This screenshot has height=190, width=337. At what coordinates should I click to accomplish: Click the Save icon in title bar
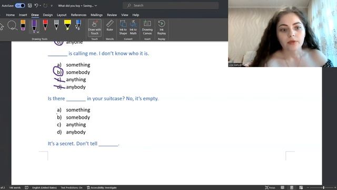pyautogui.click(x=30, y=6)
